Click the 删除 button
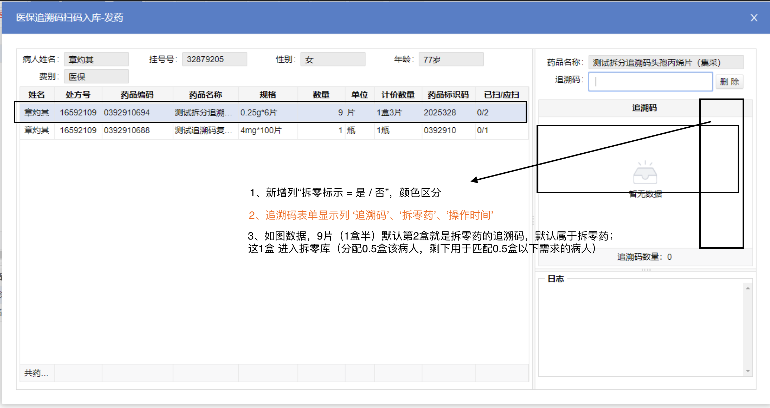 [x=729, y=82]
